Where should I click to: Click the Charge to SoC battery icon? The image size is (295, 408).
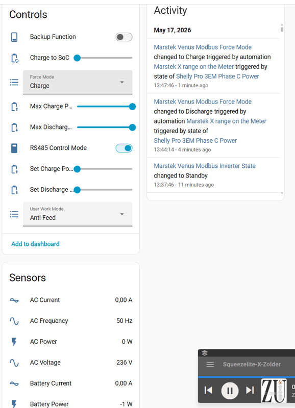(x=15, y=58)
